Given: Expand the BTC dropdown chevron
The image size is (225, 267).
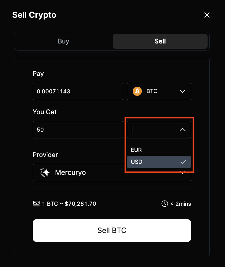Looking at the screenshot, I should pyautogui.click(x=183, y=91).
